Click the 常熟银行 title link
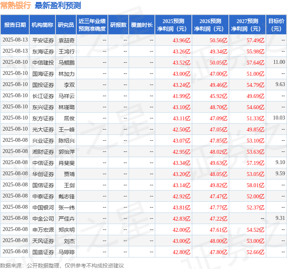287x269 pixels. point(16,5)
